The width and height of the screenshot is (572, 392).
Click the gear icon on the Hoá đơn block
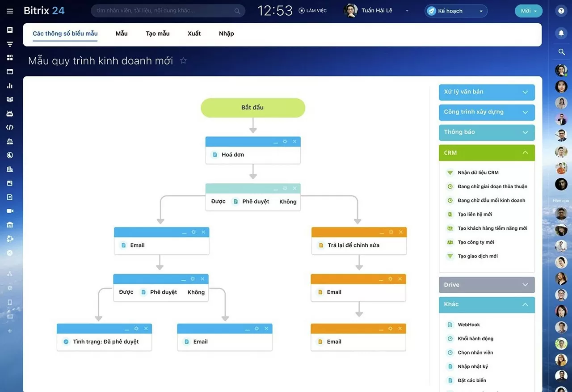click(285, 141)
